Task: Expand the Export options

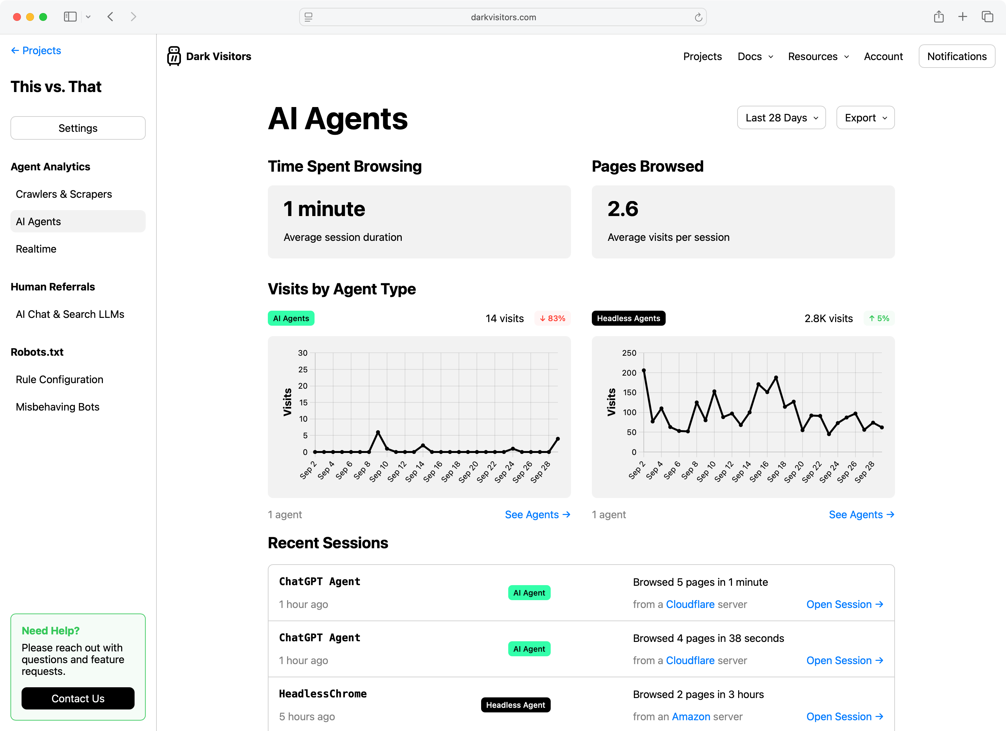Action: pos(865,117)
